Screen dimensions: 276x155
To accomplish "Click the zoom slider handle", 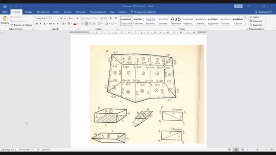I will coord(257,149).
